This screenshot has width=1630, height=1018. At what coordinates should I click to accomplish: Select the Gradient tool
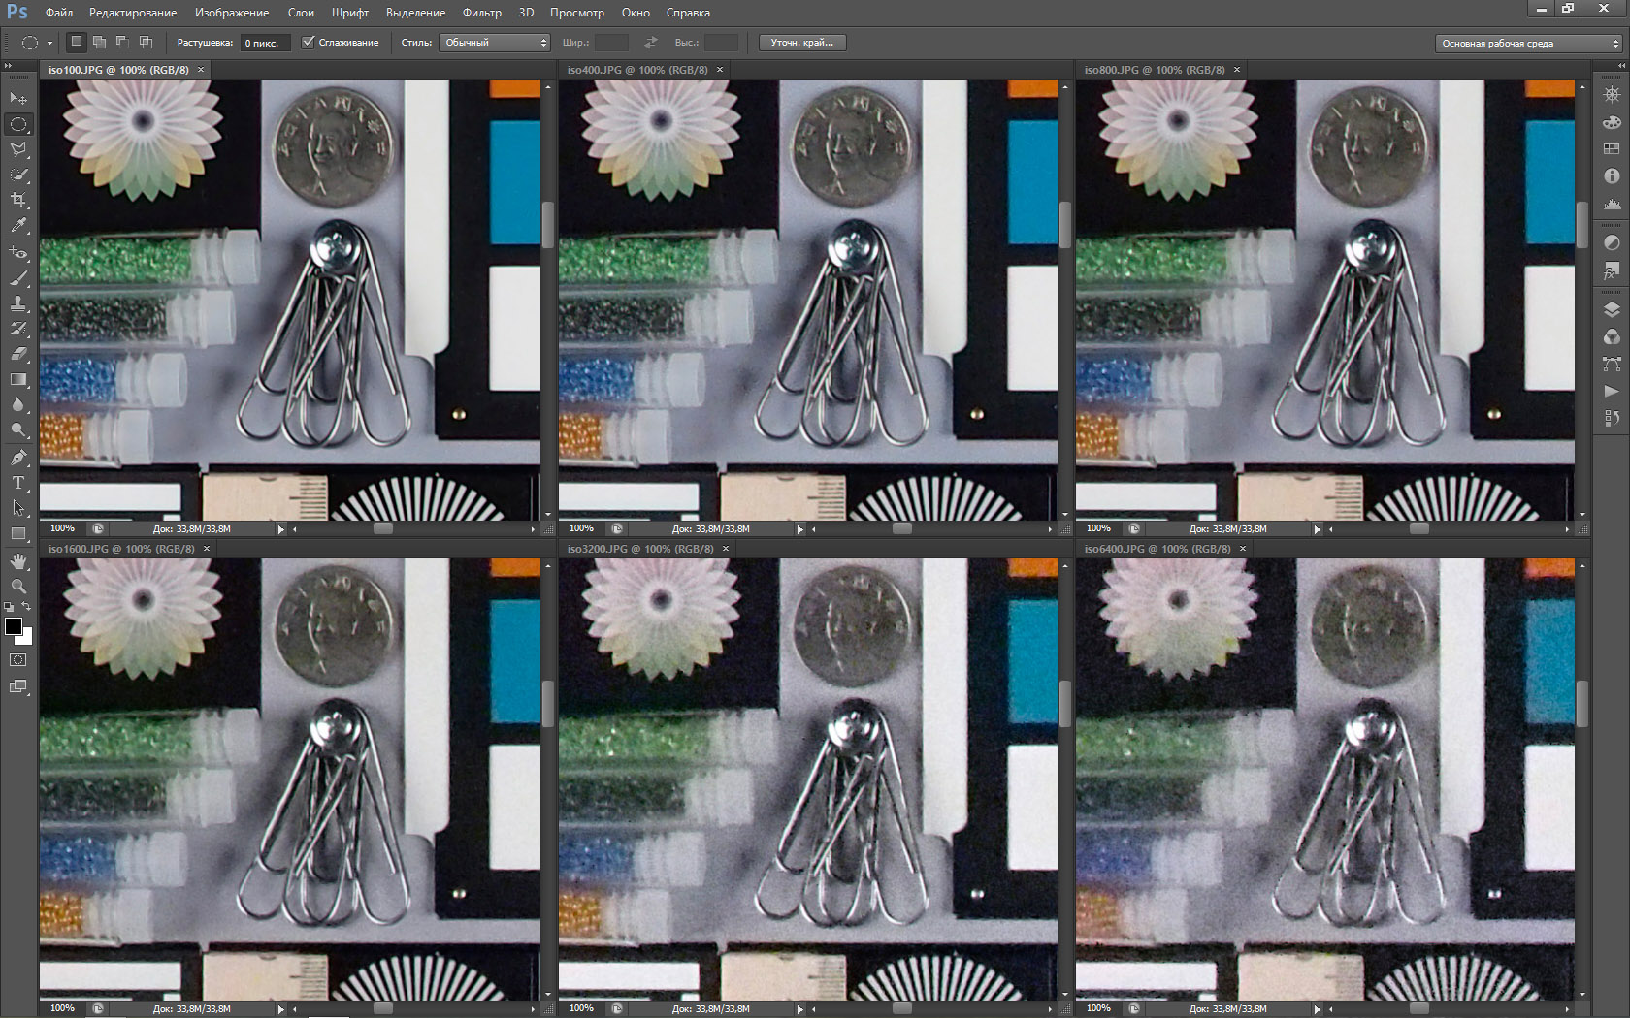pos(18,379)
